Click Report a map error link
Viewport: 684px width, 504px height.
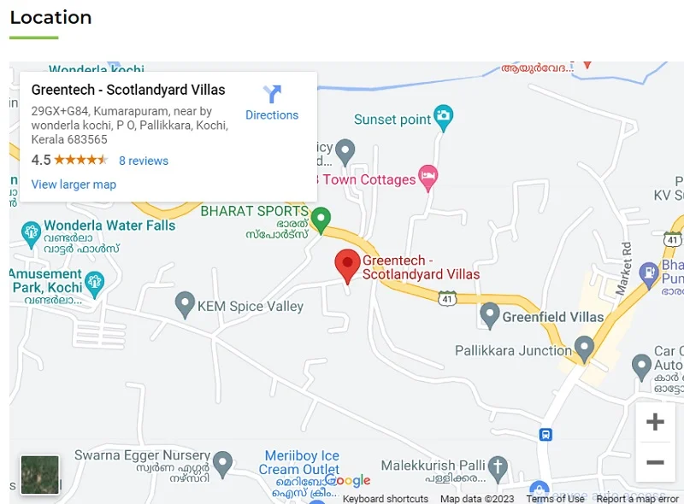tap(637, 499)
